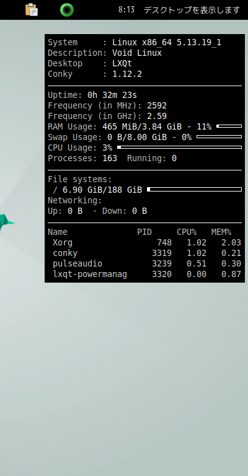The width and height of the screenshot is (248, 476).
Task: Click "6.90 GiB/188 GiB" text
Action: [102, 190]
